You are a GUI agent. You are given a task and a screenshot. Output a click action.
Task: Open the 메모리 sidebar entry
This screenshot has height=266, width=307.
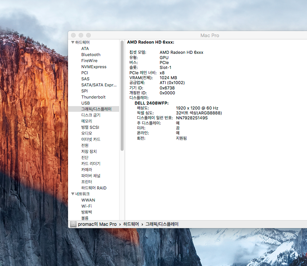tap(87, 121)
